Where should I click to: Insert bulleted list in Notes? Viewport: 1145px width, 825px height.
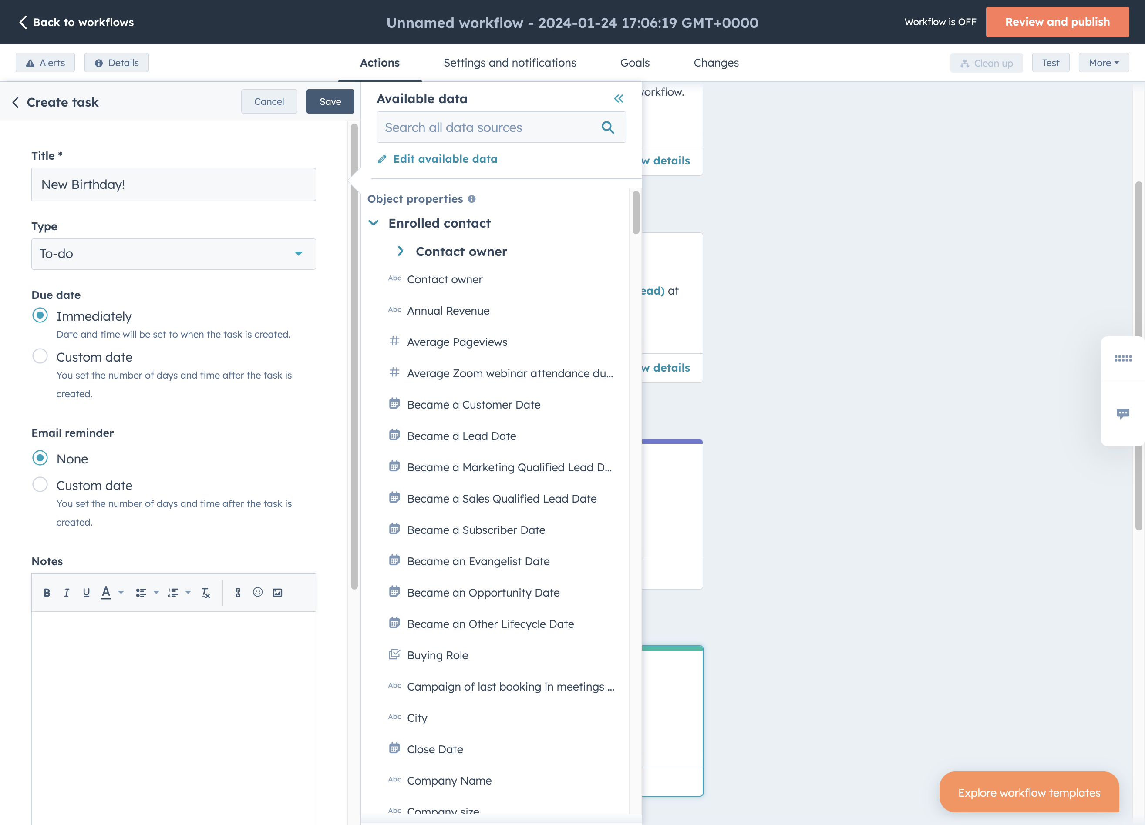tap(141, 593)
